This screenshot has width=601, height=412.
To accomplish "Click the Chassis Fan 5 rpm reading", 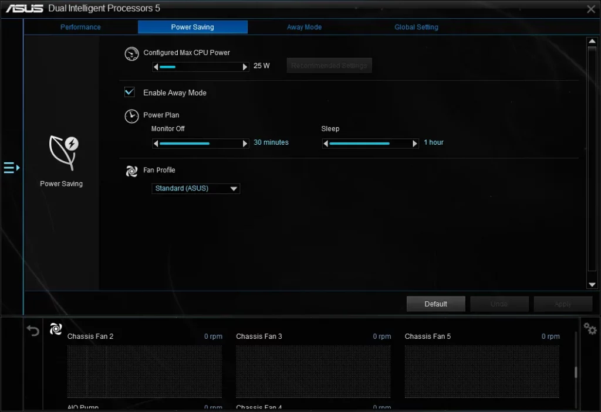I will coord(551,336).
